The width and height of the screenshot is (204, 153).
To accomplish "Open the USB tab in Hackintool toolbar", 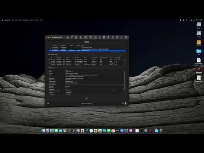I will click(99, 37).
